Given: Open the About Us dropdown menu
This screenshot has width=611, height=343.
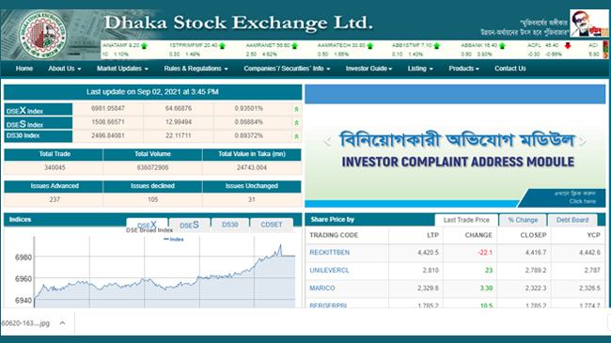Looking at the screenshot, I should click(x=65, y=69).
